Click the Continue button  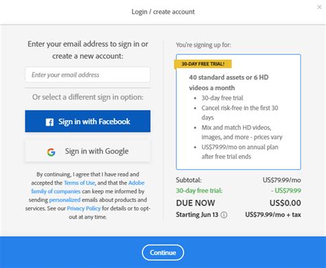pyautogui.click(x=163, y=252)
